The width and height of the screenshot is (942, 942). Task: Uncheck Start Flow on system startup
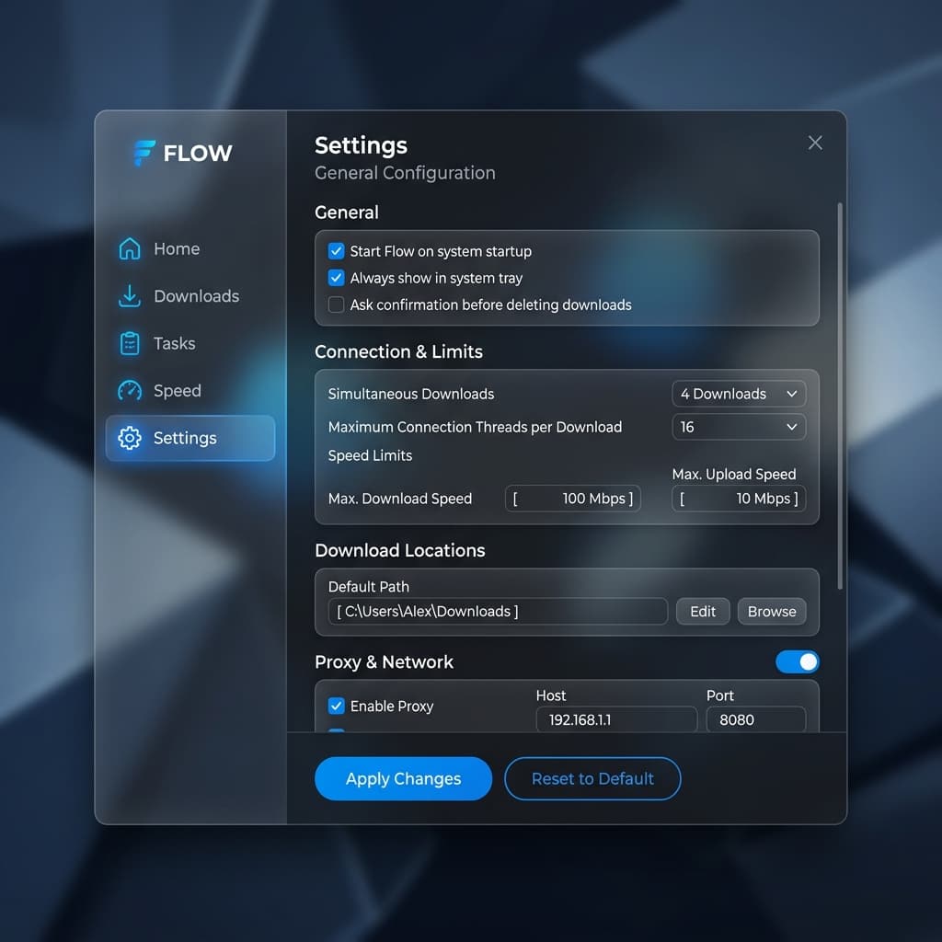tap(337, 250)
